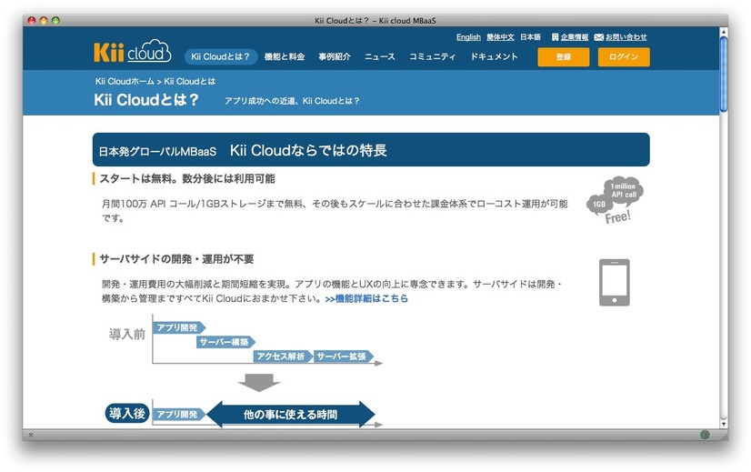The height and width of the screenshot is (472, 751).
Task: Click the heading スタートは無料。数分後には利用可能
Action: (x=187, y=179)
